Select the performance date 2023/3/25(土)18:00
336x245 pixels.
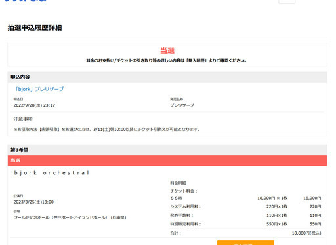[x=33, y=202]
